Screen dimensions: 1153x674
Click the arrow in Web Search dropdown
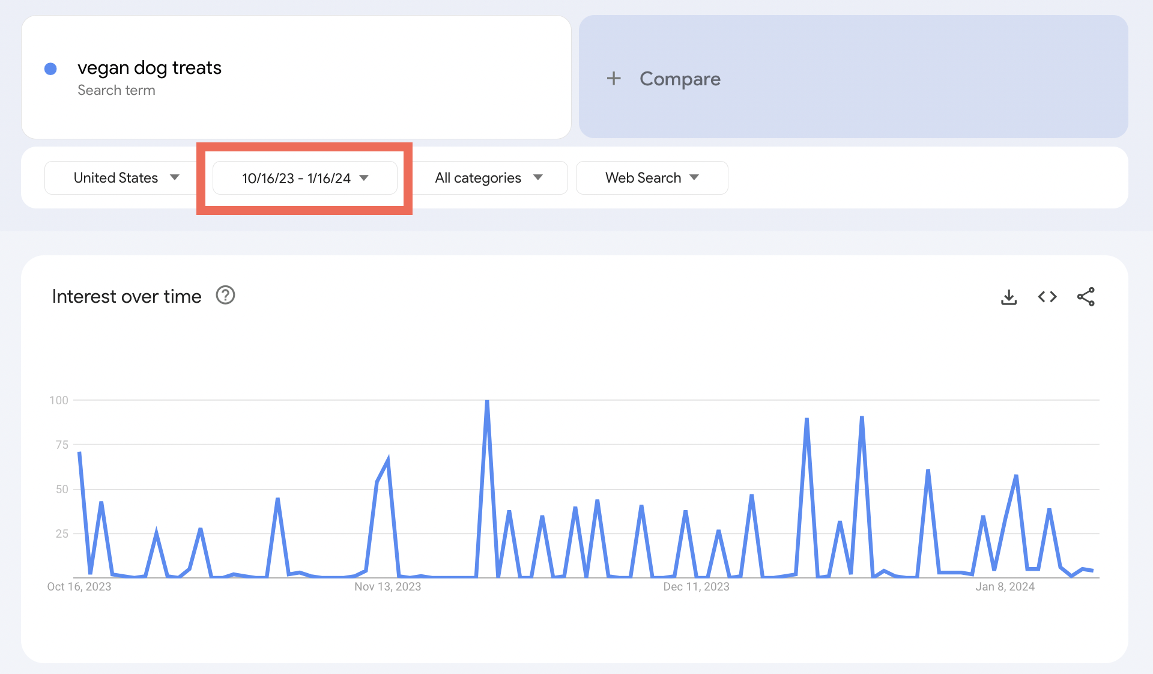(x=694, y=178)
